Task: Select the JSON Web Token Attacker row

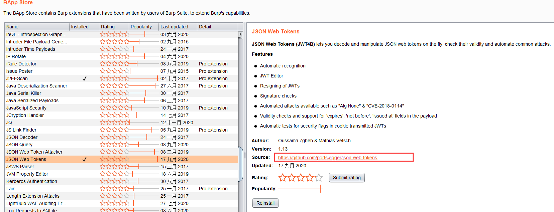Action: 121,152
